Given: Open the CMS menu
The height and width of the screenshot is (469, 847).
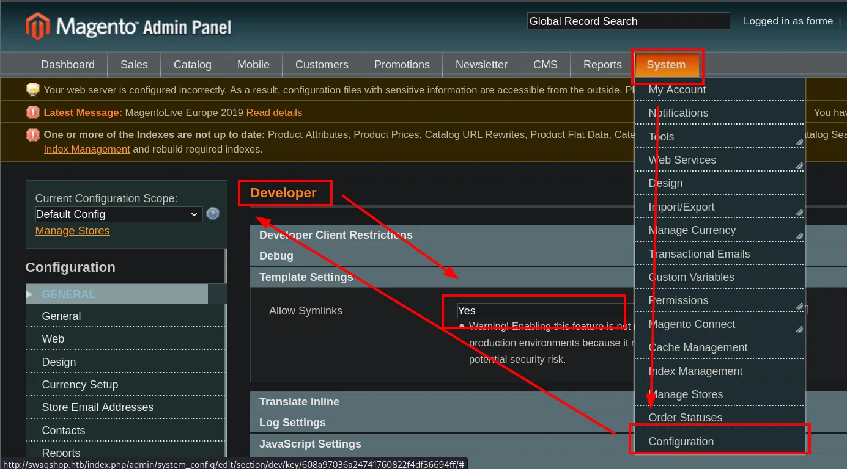Looking at the screenshot, I should (546, 65).
